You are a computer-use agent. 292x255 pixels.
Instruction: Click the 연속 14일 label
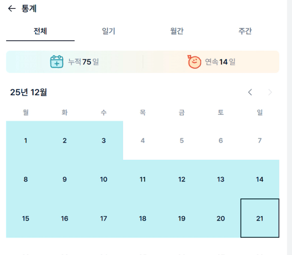[x=220, y=62]
